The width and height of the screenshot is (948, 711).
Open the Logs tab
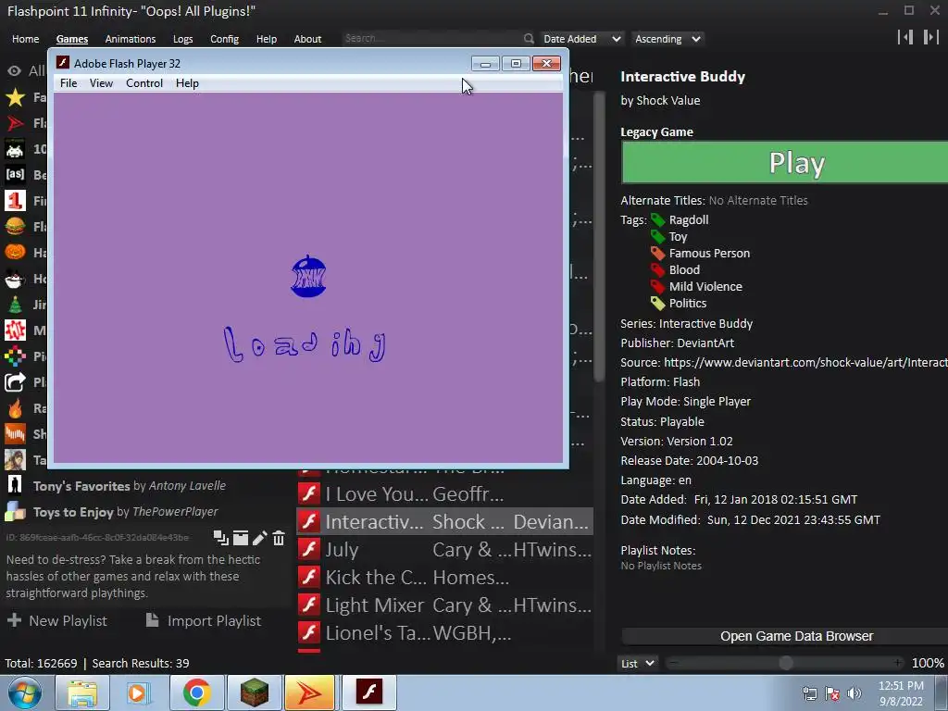(x=182, y=39)
